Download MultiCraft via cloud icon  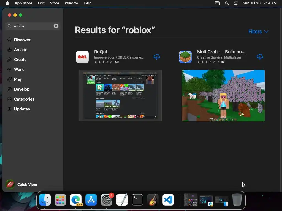260,57
